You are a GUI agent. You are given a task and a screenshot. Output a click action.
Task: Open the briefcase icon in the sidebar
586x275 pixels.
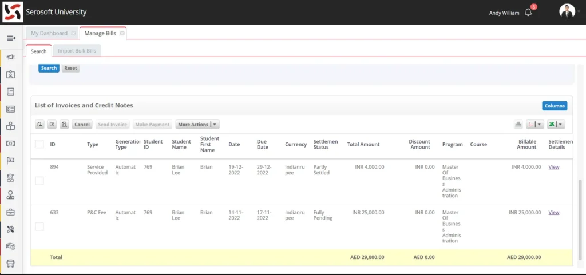(x=11, y=212)
